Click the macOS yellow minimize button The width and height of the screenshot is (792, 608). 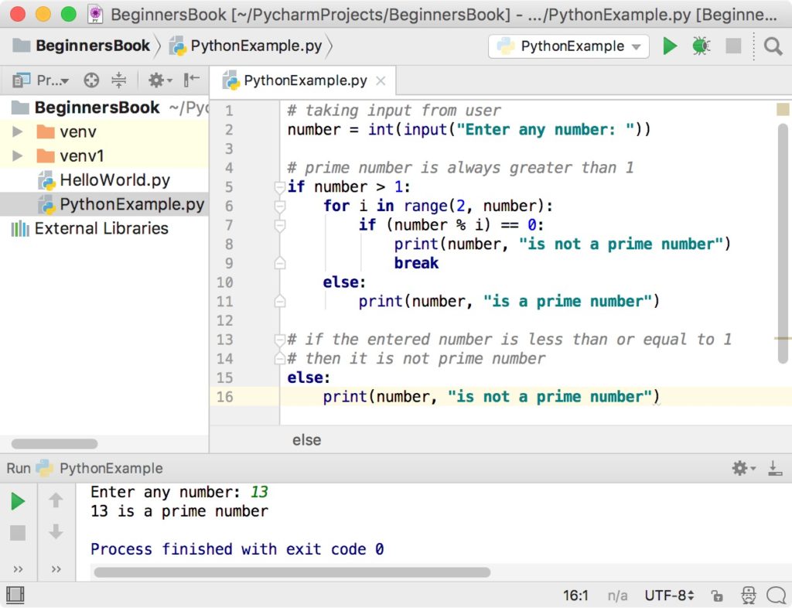43,14
